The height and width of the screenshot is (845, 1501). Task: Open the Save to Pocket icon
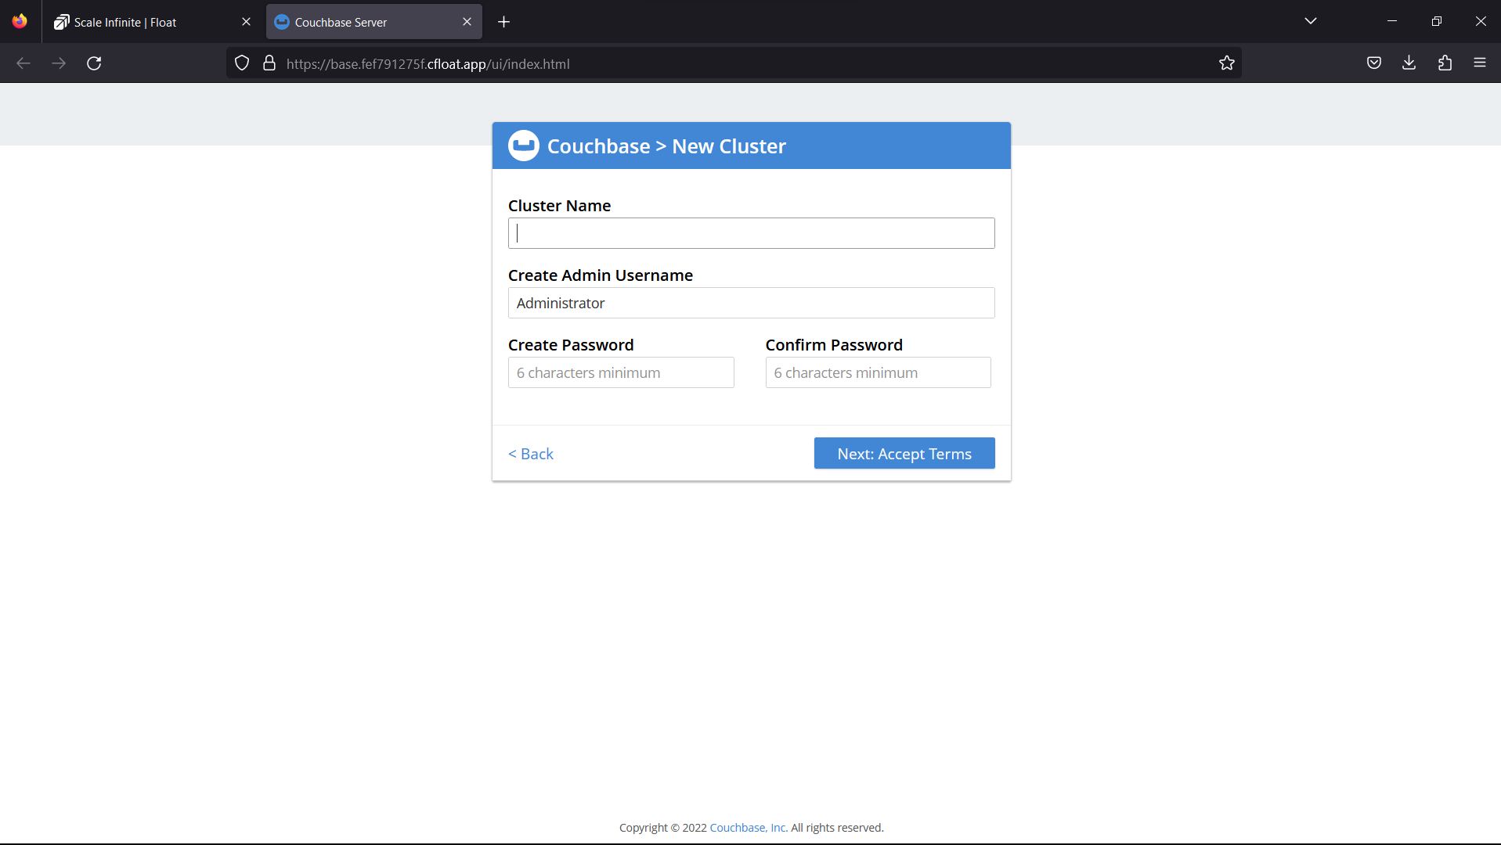[x=1374, y=63]
